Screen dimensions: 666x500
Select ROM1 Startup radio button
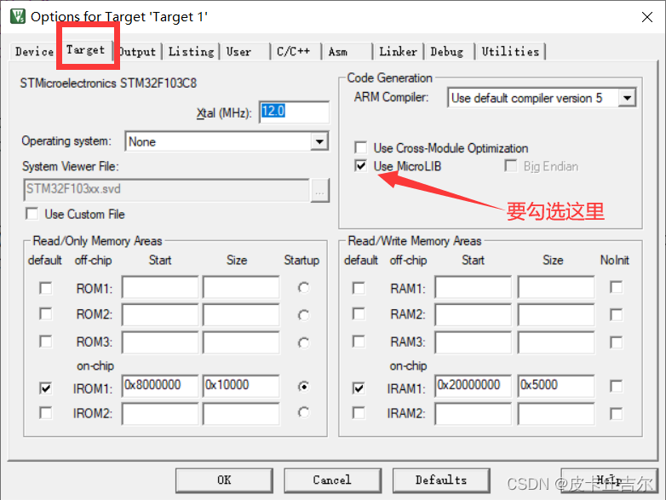coord(303,288)
